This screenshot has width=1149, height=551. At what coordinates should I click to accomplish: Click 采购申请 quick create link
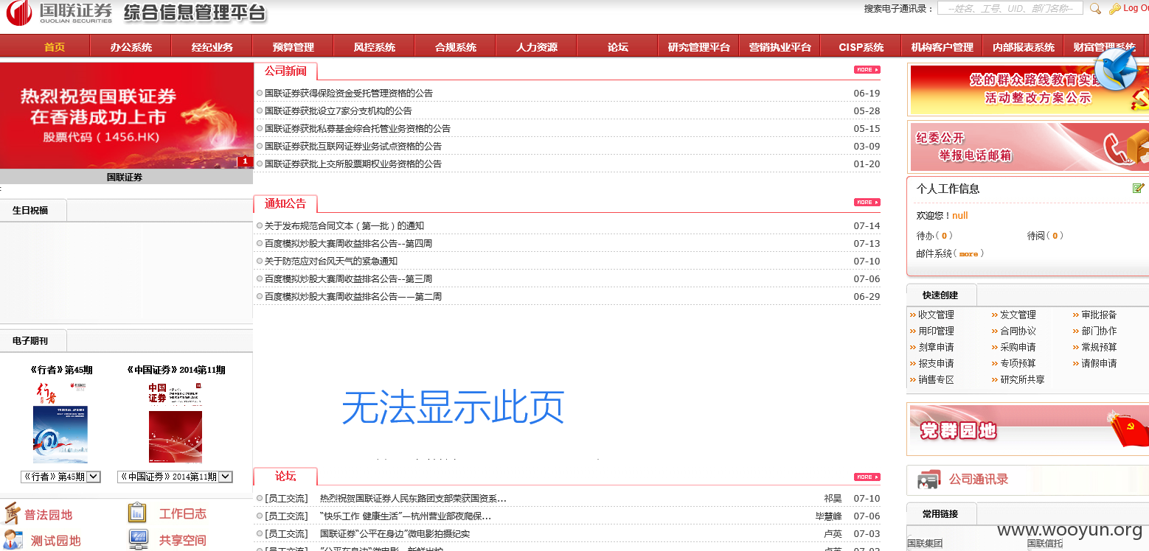pyautogui.click(x=1018, y=347)
